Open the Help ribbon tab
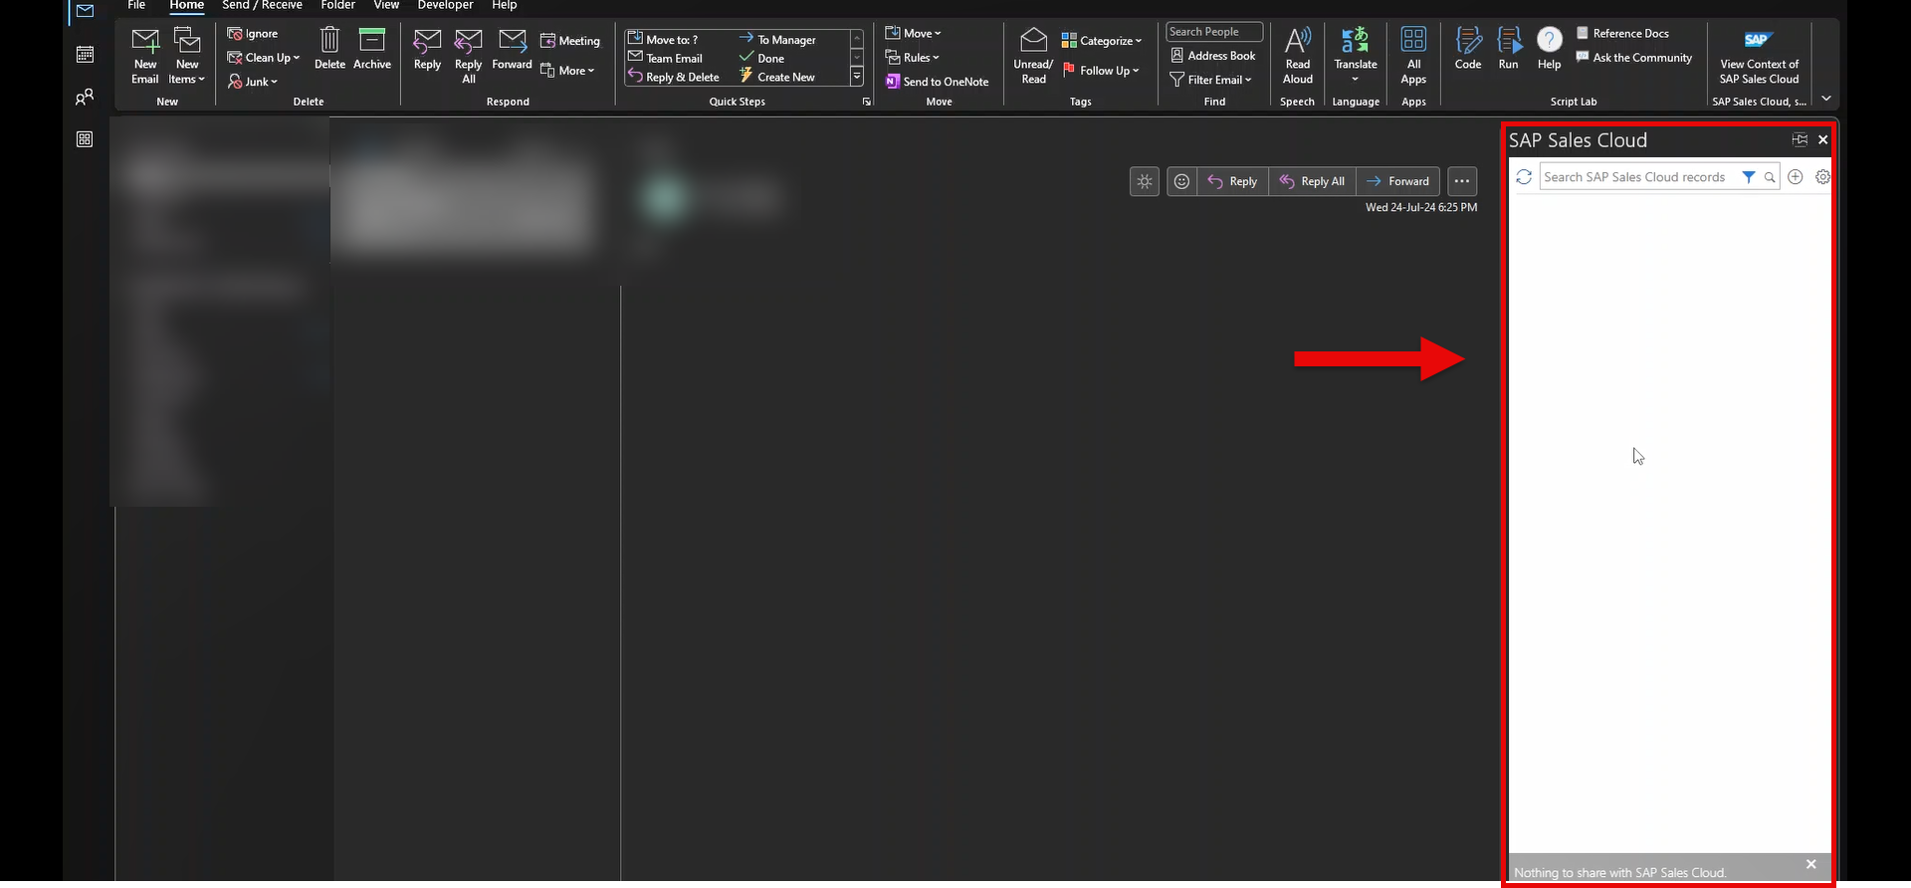 click(505, 5)
